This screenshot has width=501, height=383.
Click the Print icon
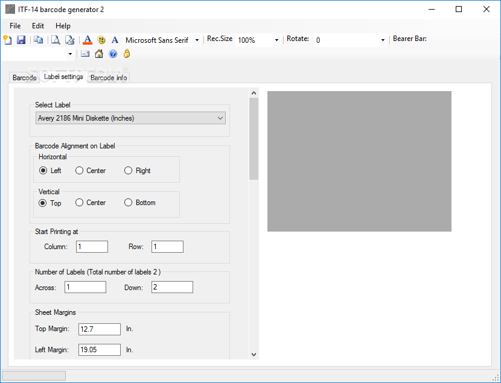tap(70, 40)
